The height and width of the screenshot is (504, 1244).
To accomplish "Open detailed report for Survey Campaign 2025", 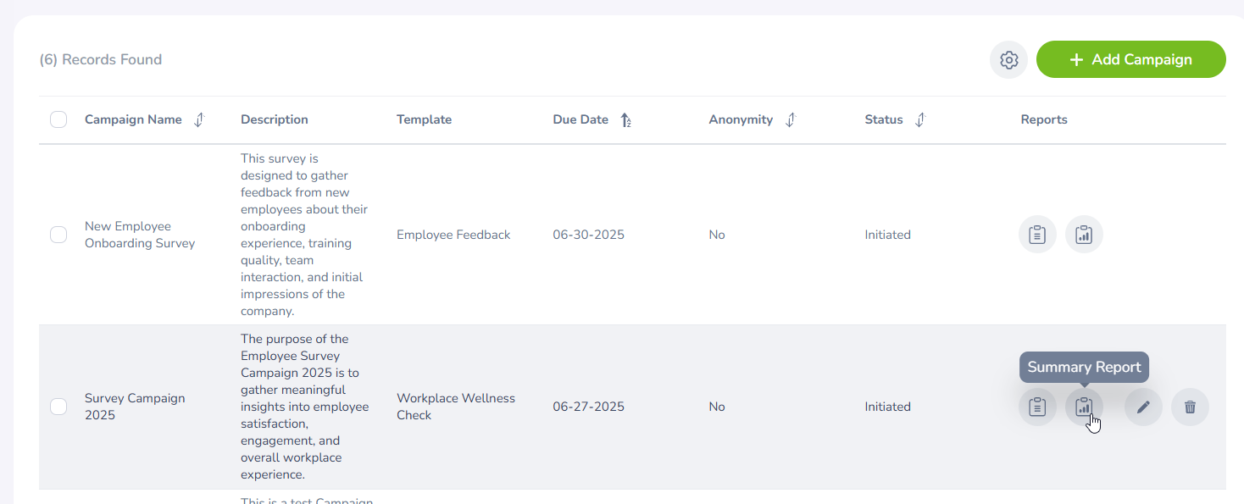I will 1037,407.
